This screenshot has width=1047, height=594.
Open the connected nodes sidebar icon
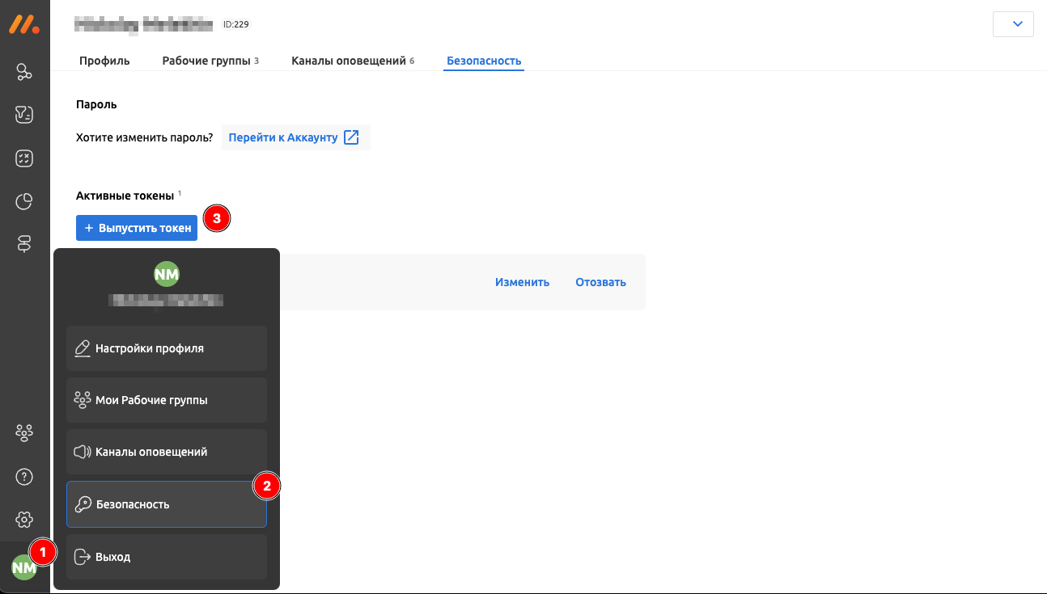pyautogui.click(x=24, y=73)
